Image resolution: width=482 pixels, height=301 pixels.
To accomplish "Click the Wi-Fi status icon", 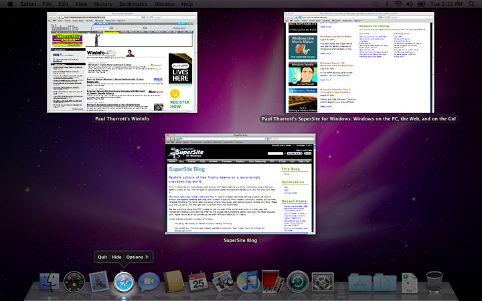I will tap(398, 4).
